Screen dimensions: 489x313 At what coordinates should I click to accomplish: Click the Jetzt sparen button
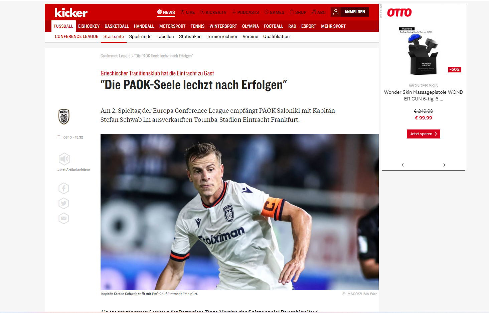(424, 134)
